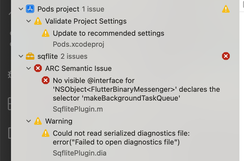Click red error icon beside ARC Semantic Issue

[x=38, y=68]
